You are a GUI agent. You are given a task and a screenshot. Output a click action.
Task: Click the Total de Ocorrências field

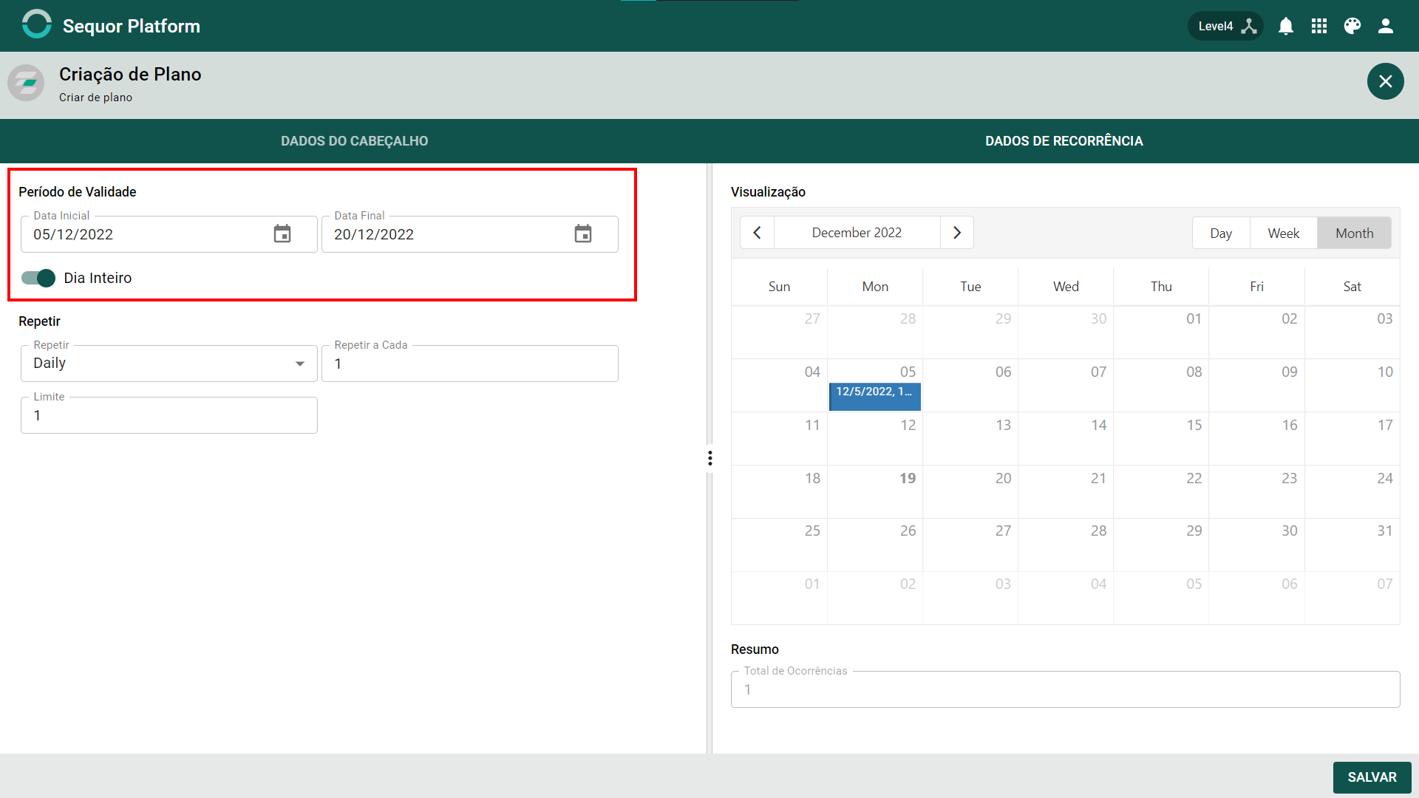(1065, 689)
